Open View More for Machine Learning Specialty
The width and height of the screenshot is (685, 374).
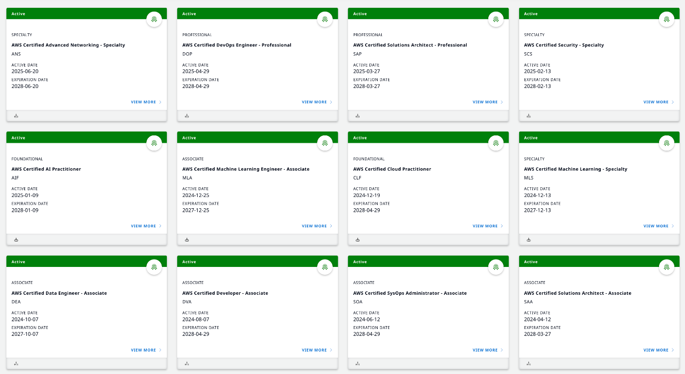(x=659, y=226)
